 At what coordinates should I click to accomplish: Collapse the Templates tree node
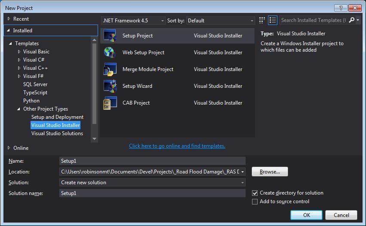10,43
